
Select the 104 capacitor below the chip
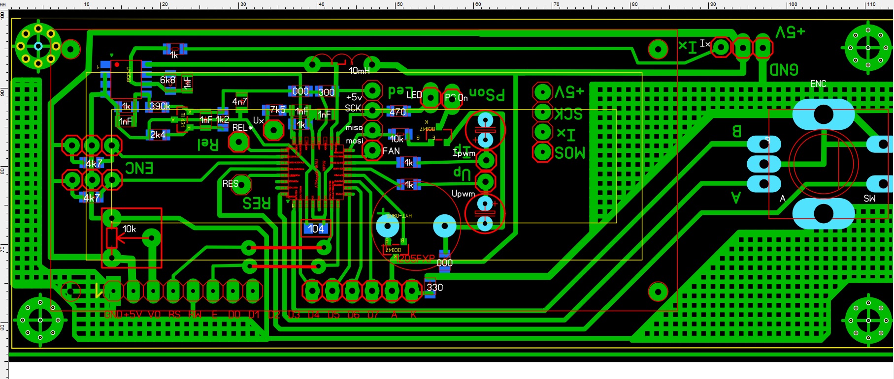(x=316, y=229)
